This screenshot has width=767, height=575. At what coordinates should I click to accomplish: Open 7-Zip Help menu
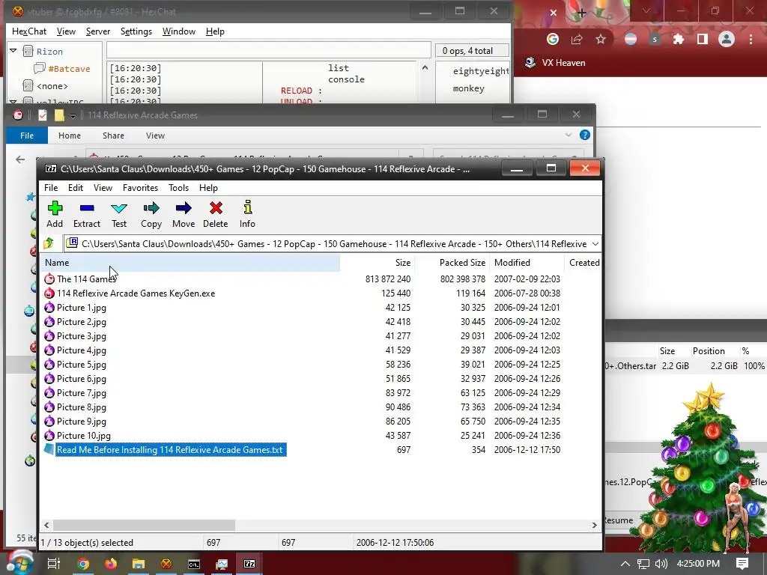[208, 188]
